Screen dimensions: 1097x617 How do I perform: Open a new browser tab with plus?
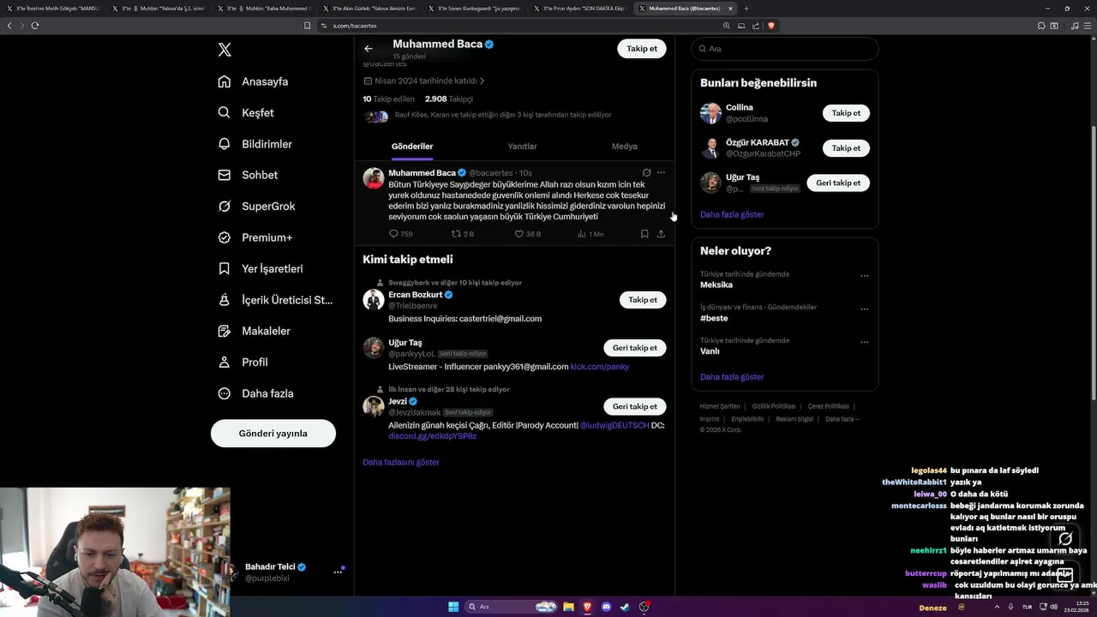[746, 8]
